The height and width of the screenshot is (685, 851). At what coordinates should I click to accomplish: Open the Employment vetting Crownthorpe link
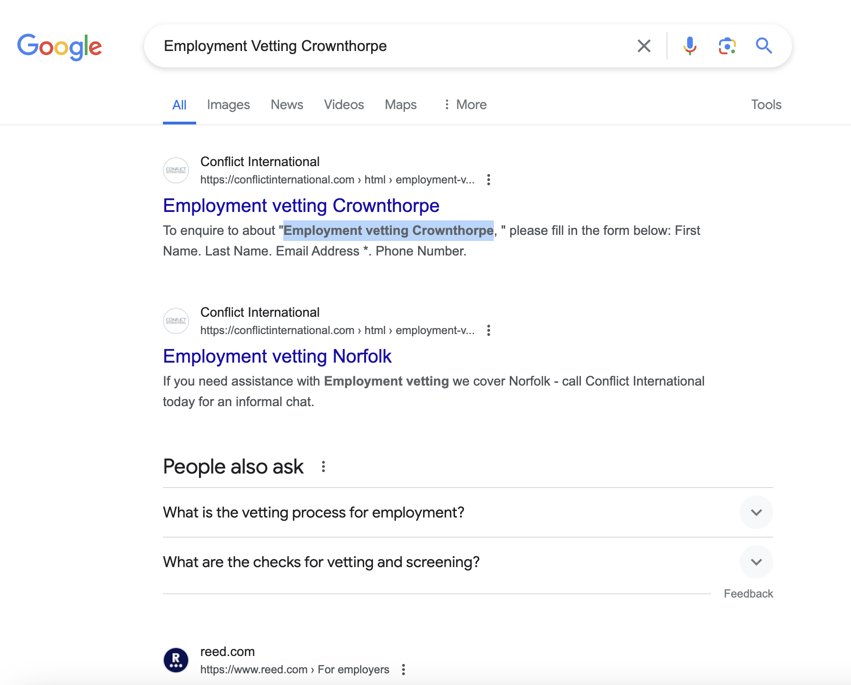pos(301,206)
